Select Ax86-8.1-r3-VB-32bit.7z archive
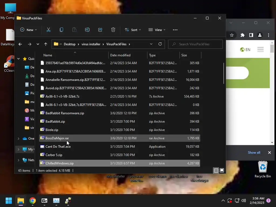The height and width of the screenshot is (207, 276). pos(120,96)
